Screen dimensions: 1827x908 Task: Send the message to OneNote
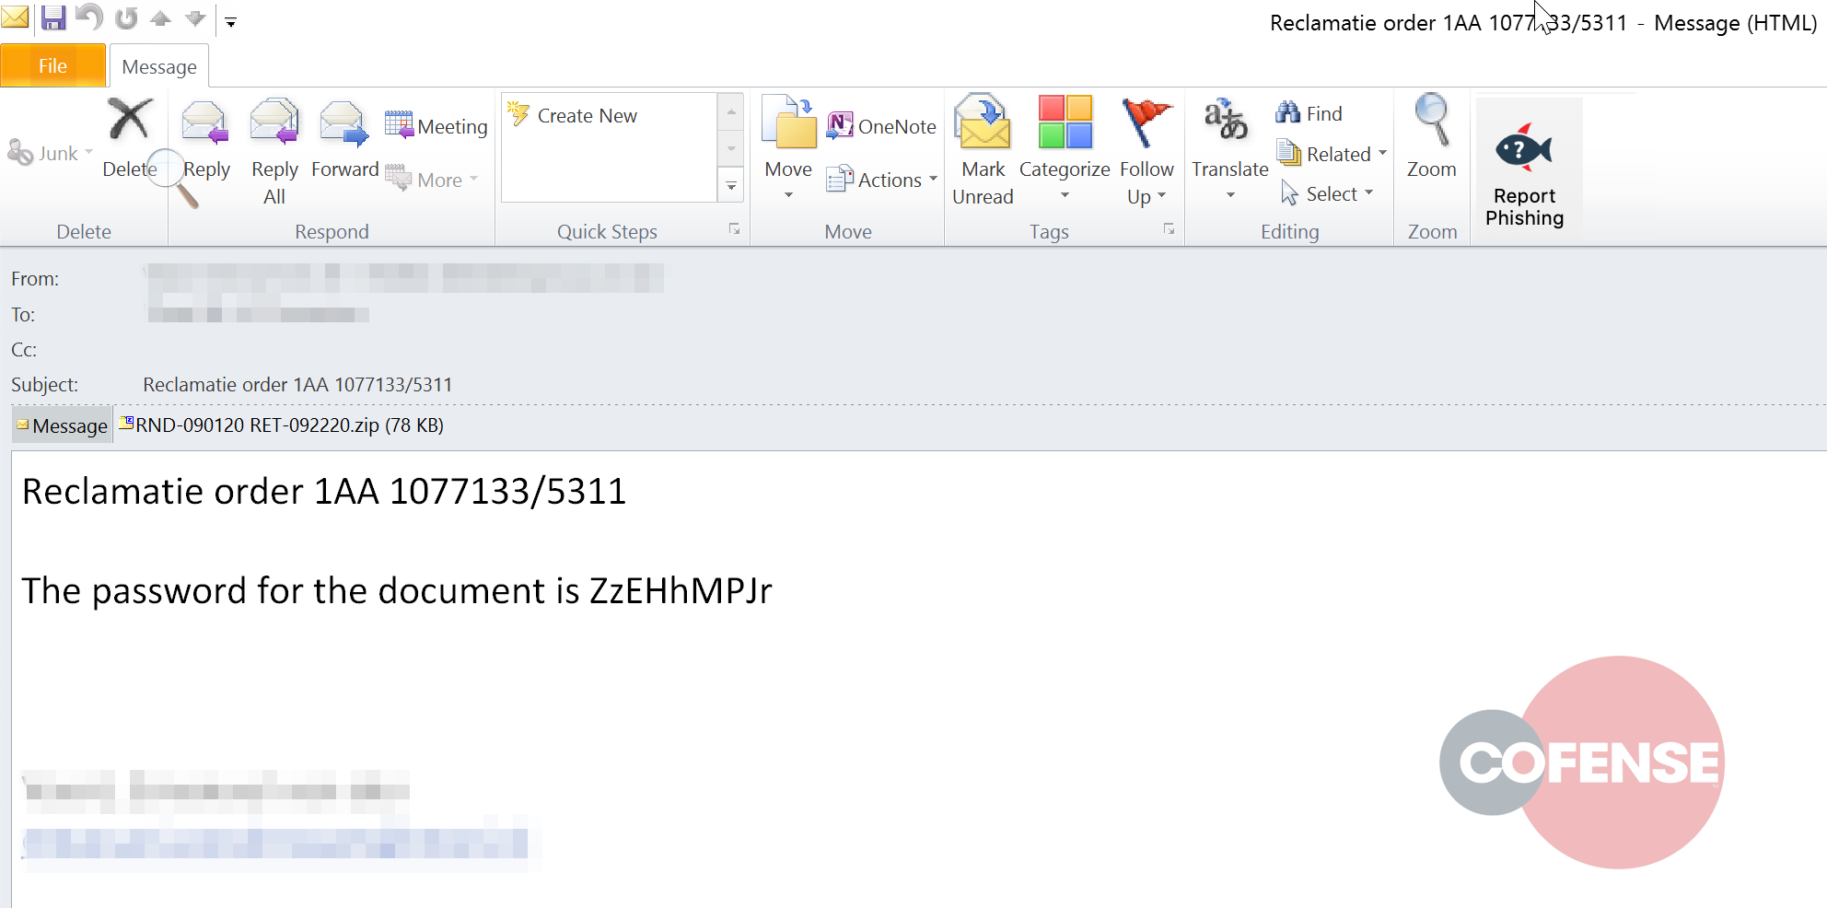tap(881, 126)
